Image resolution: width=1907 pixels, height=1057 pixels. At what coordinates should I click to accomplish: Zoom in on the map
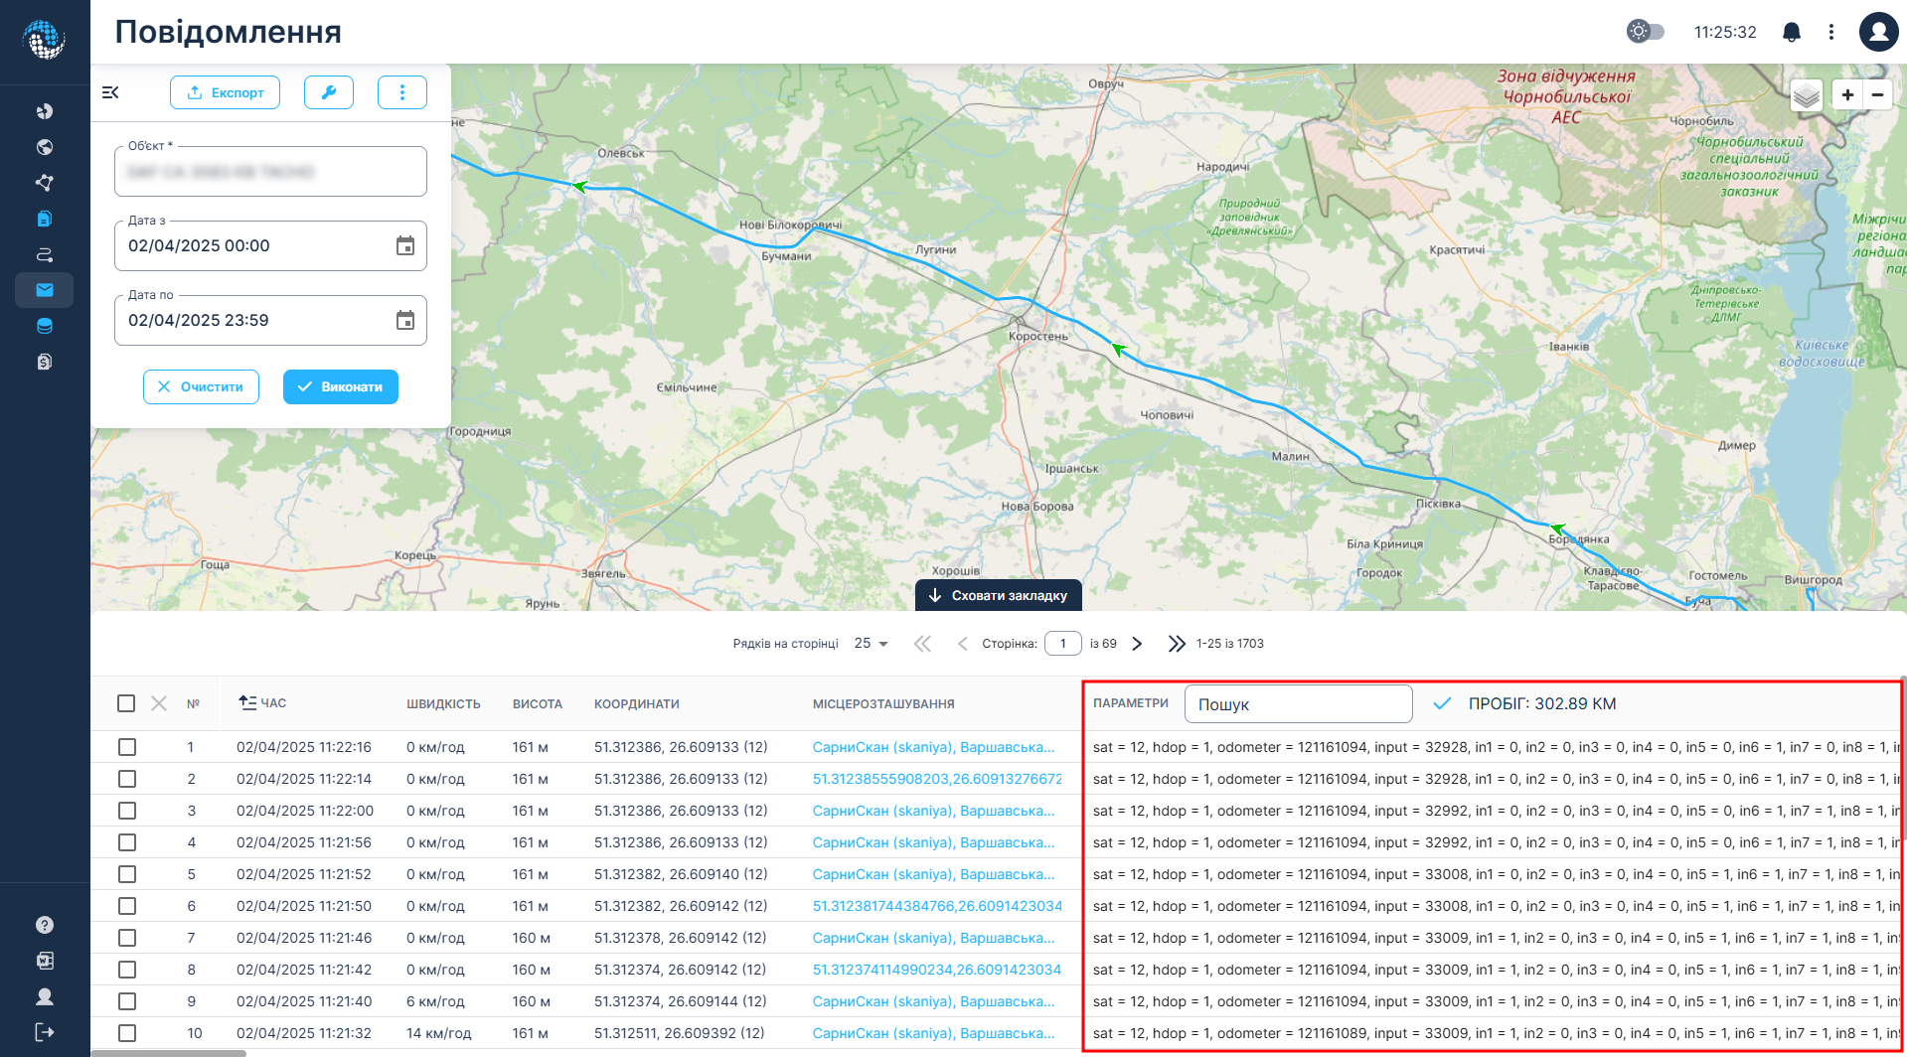(x=1847, y=95)
